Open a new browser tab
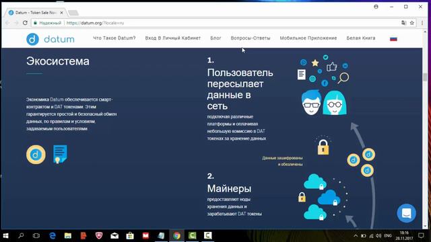This screenshot has width=431, height=242. point(73,13)
